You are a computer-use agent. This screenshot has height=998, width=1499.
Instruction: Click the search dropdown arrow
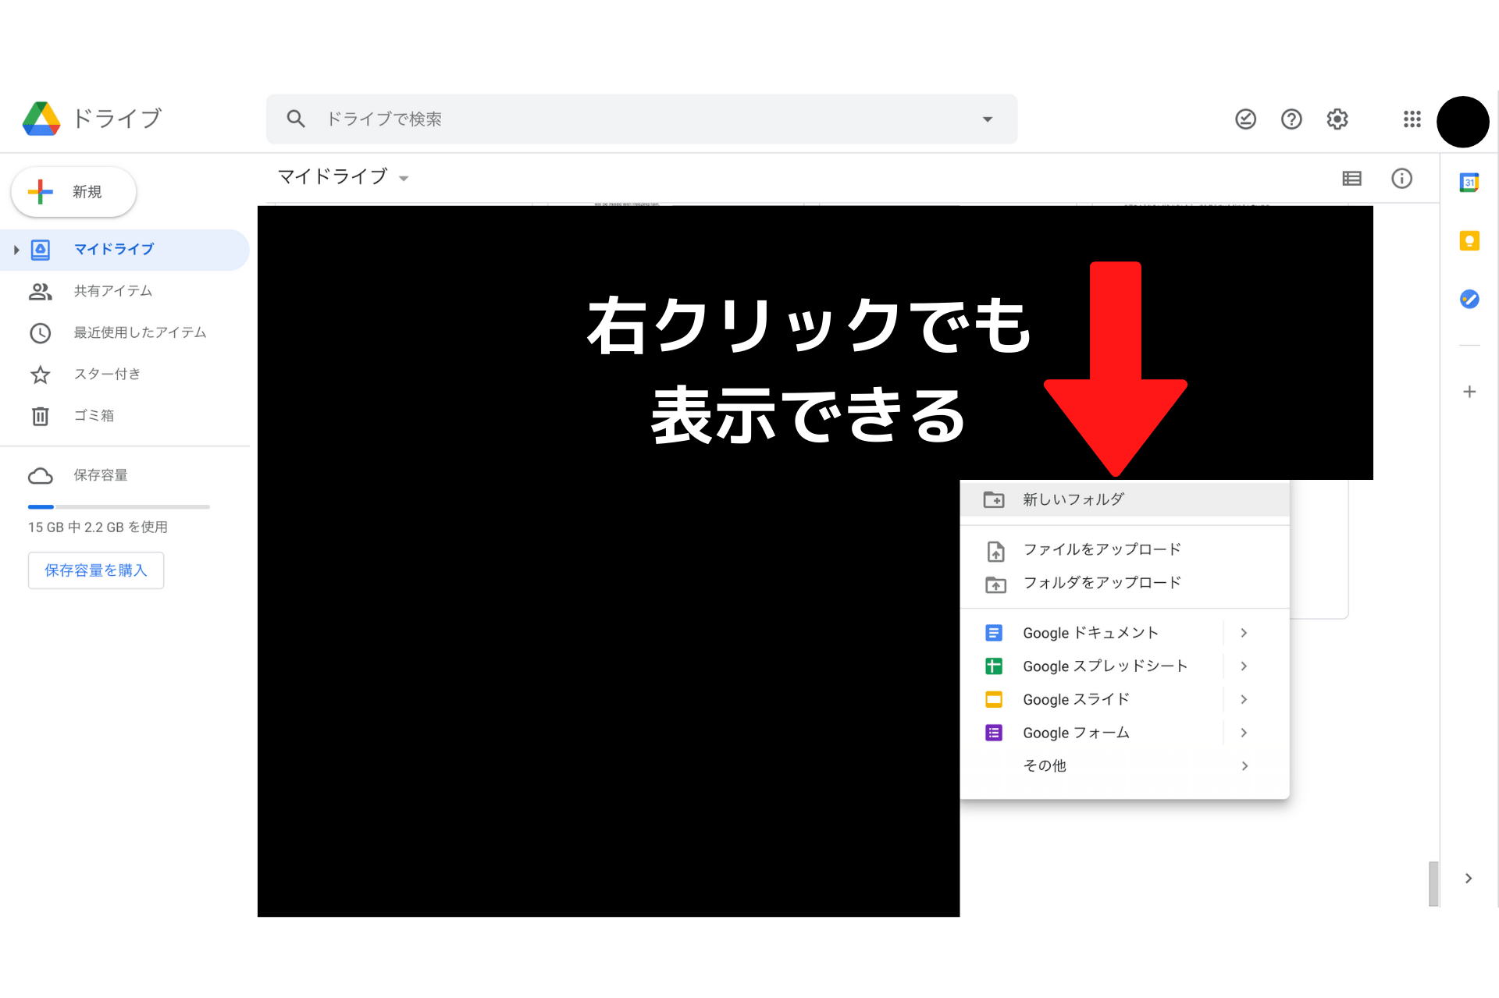tap(986, 118)
